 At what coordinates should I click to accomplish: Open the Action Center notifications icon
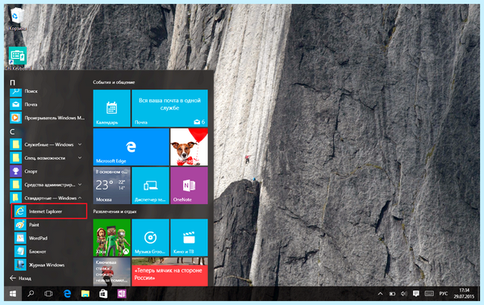(415, 294)
